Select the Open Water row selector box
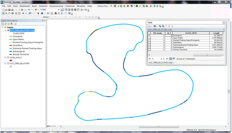The height and width of the screenshot is (133, 232). click(x=149, y=38)
